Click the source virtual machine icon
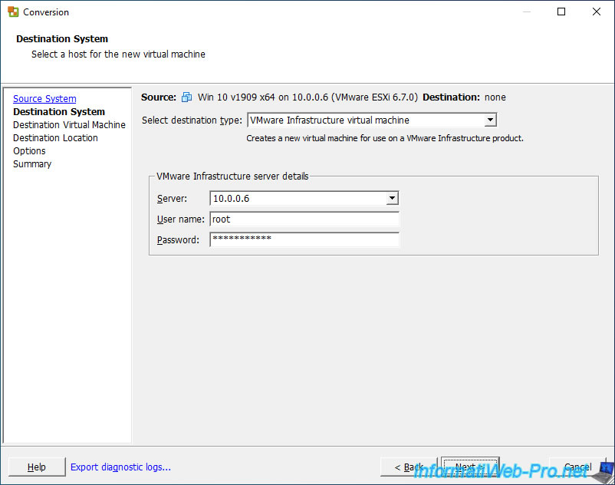The width and height of the screenshot is (615, 485). coord(186,97)
